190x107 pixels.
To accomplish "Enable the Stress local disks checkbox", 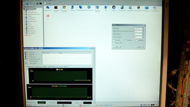I will tap(28, 61).
